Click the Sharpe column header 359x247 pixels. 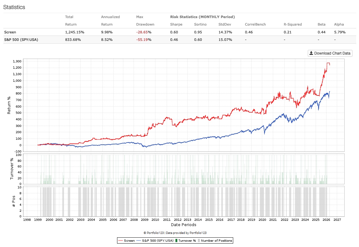(x=176, y=24)
